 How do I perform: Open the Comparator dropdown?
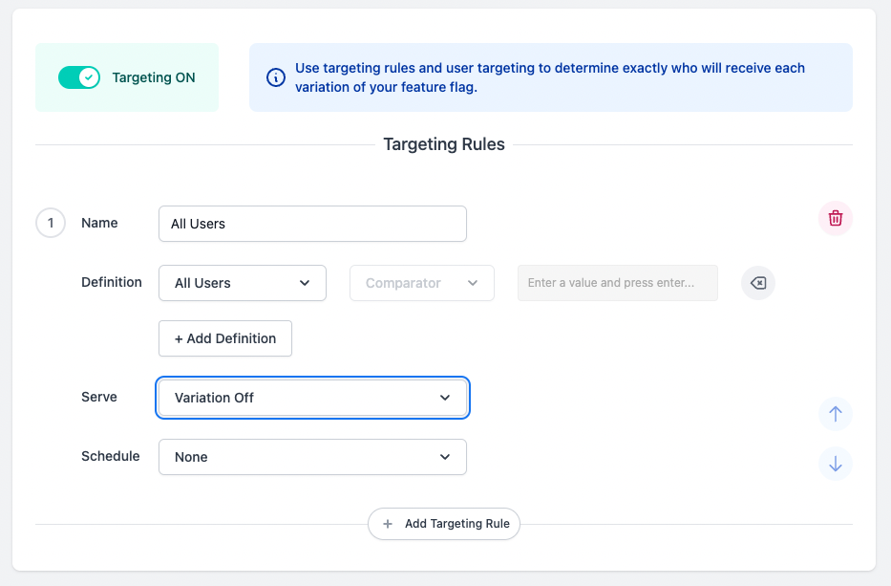[422, 283]
